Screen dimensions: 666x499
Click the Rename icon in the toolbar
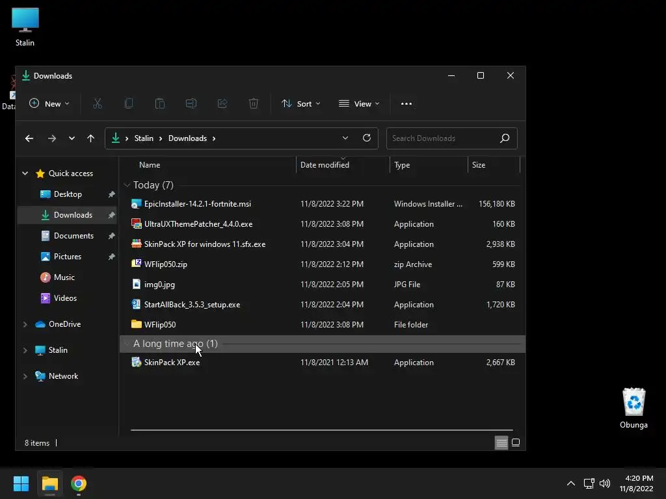click(191, 103)
